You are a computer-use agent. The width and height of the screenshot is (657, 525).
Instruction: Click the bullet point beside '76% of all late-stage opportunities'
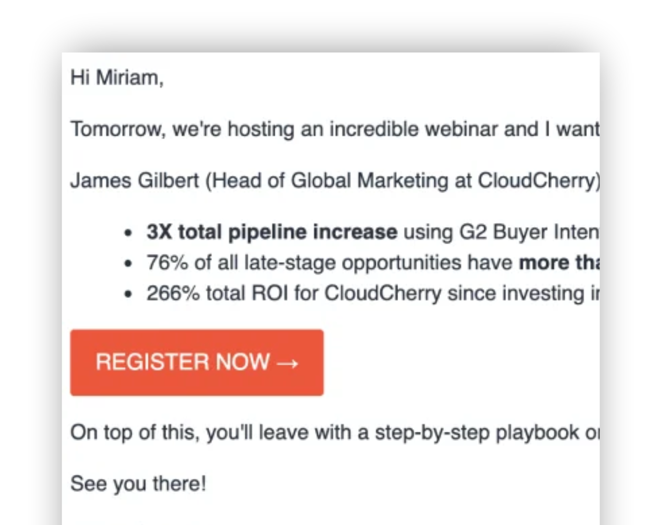click(x=128, y=262)
